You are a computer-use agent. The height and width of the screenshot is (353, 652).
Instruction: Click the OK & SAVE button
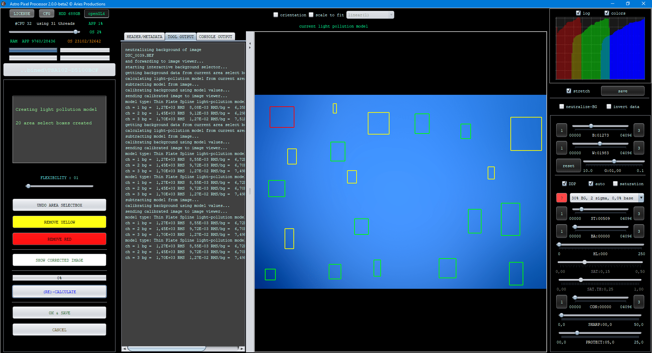pyautogui.click(x=59, y=313)
